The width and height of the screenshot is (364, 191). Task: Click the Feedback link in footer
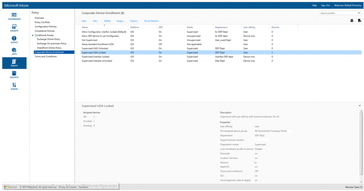83,187
